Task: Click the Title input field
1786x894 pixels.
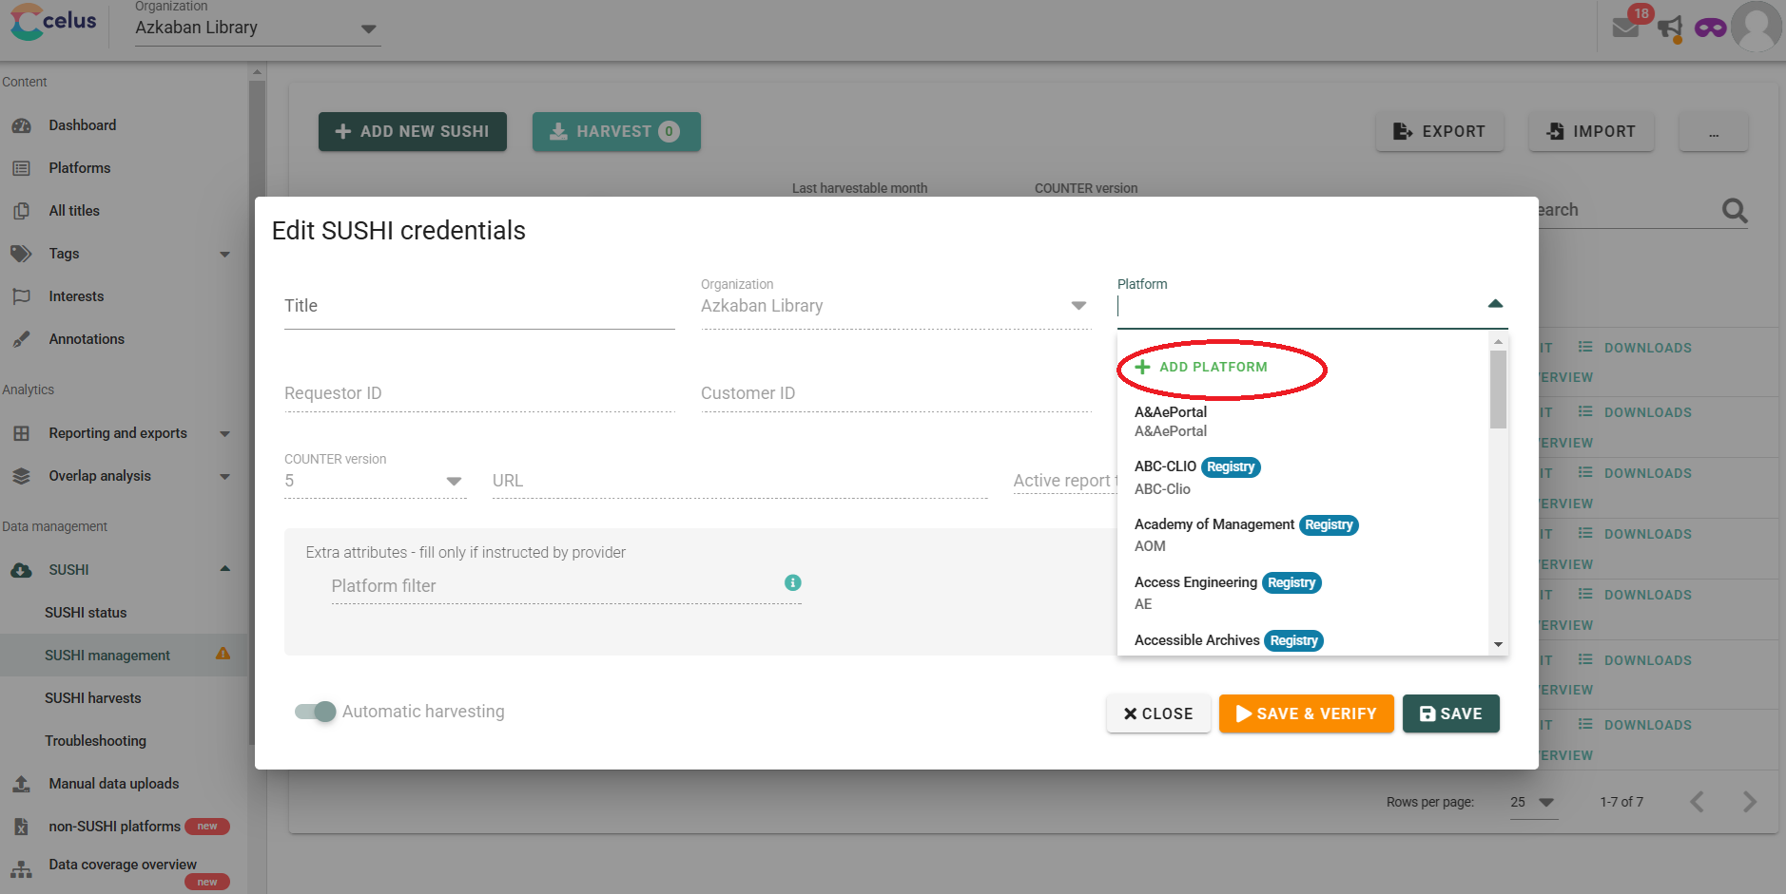Action: pos(479,306)
